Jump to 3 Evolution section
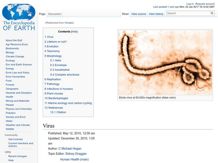 point(52,46)
